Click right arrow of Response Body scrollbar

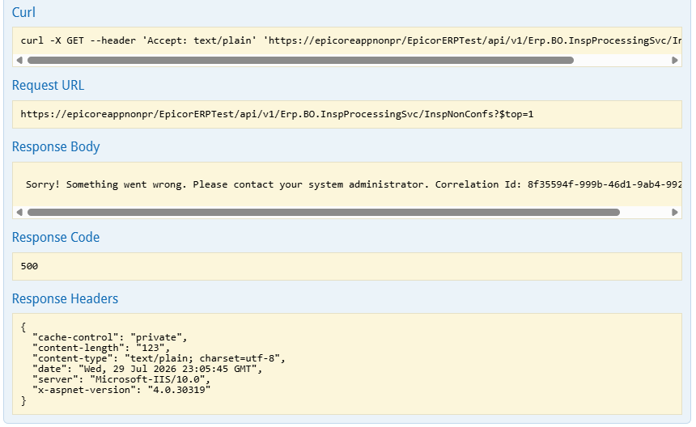click(x=675, y=213)
